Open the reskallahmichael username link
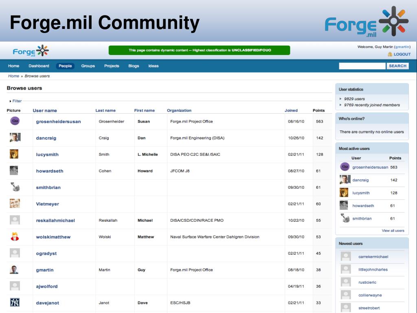 click(x=55, y=220)
